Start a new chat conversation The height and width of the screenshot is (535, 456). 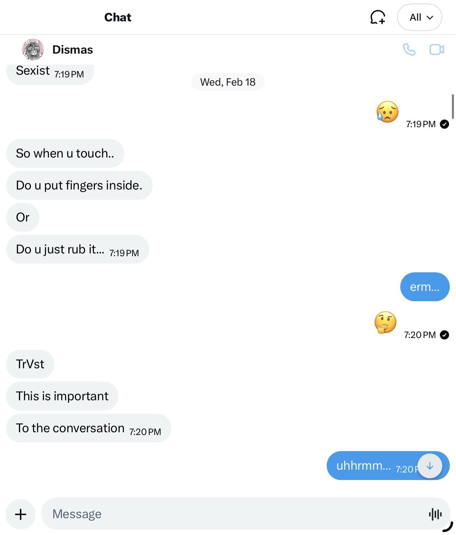[x=377, y=17]
